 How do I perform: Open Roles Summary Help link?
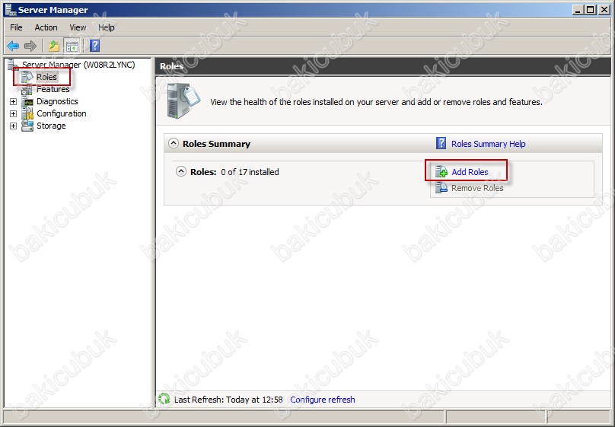(489, 144)
